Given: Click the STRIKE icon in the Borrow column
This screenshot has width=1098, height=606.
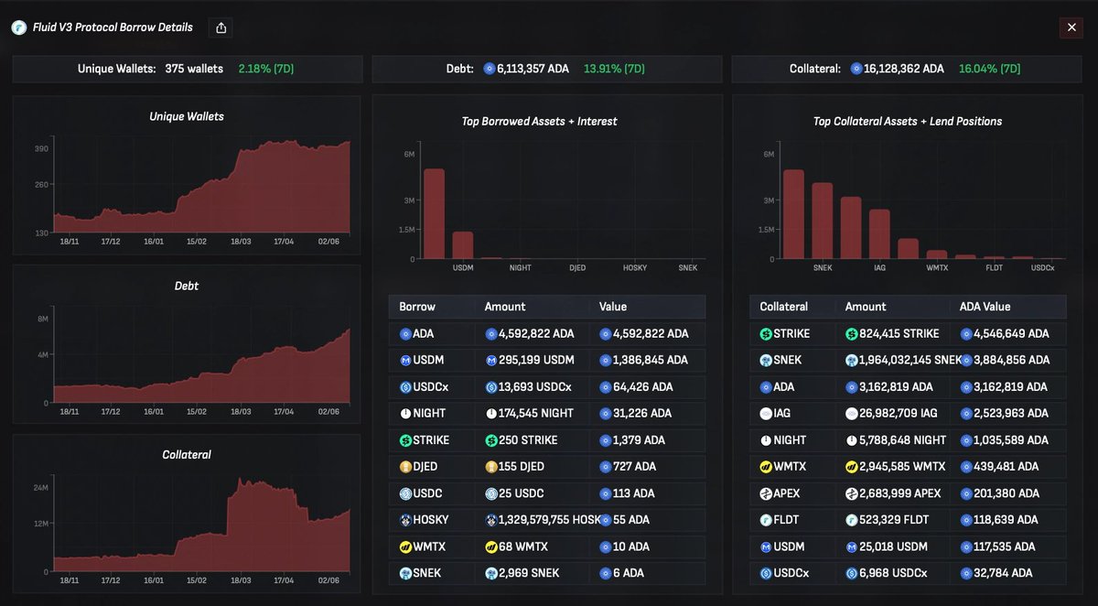Looking at the screenshot, I should coord(405,440).
